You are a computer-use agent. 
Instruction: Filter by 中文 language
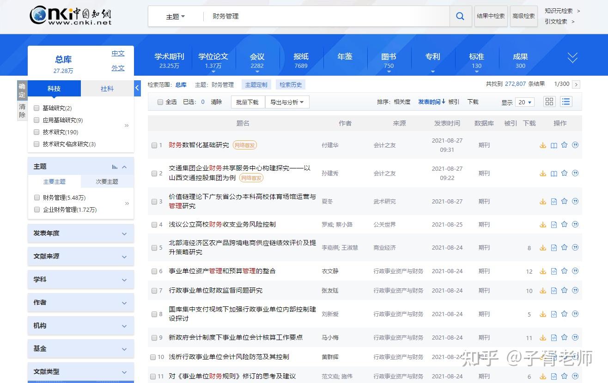pos(118,53)
